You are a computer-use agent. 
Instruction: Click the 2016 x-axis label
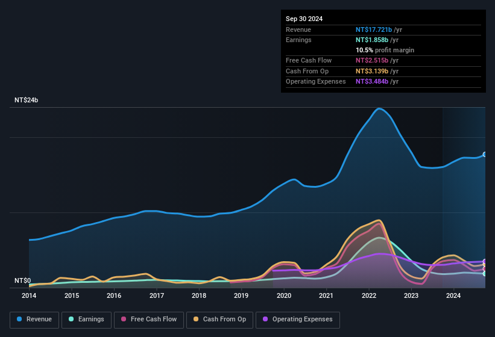[114, 295]
